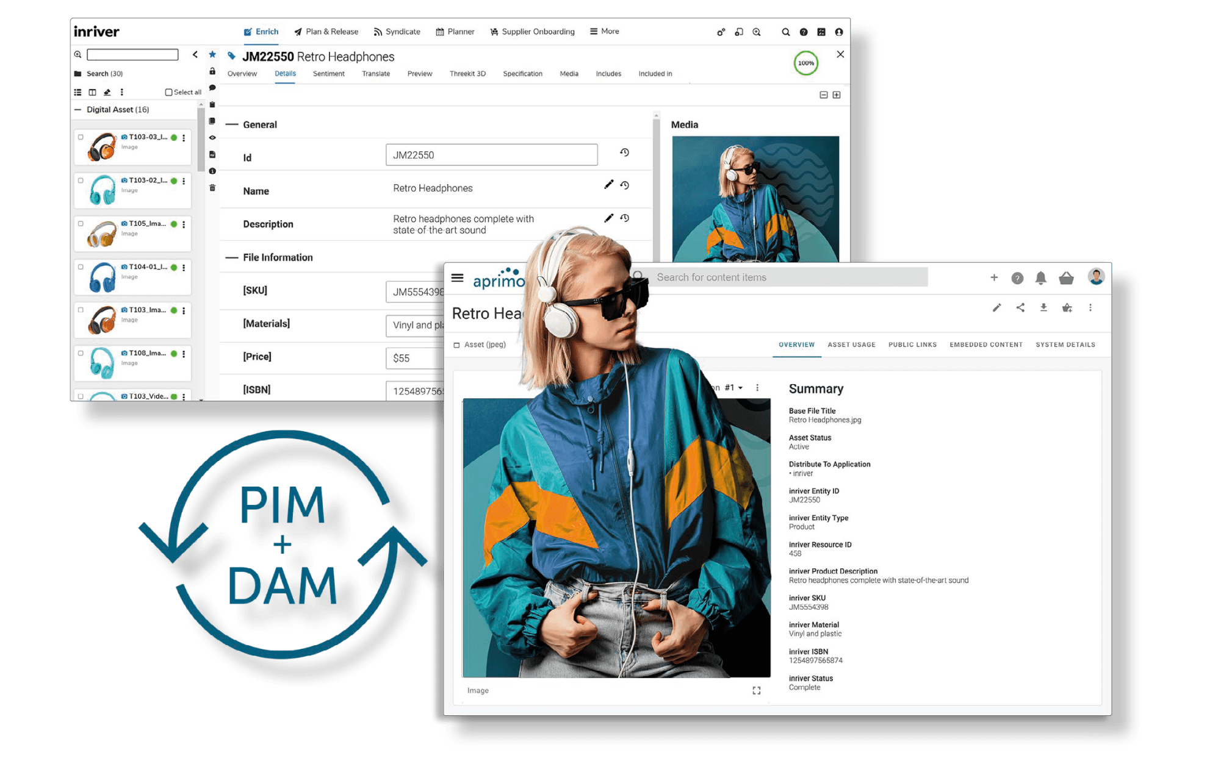The height and width of the screenshot is (761, 1221).
Task: Click the fullscreen expand button on image
Action: click(756, 691)
